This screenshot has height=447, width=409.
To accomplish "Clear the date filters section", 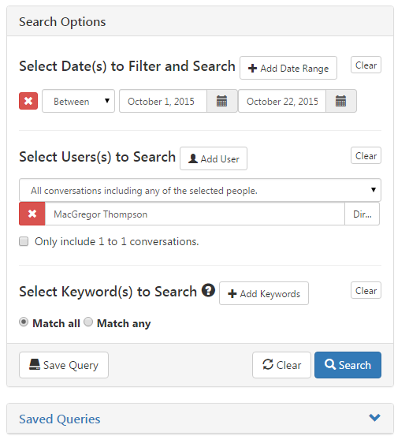I will 366,65.
